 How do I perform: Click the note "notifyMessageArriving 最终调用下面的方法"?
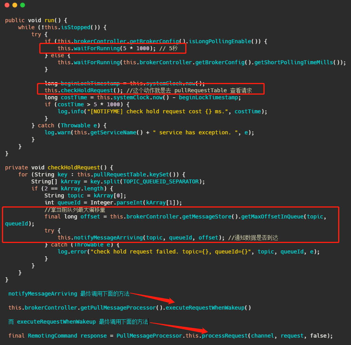coord(69,294)
